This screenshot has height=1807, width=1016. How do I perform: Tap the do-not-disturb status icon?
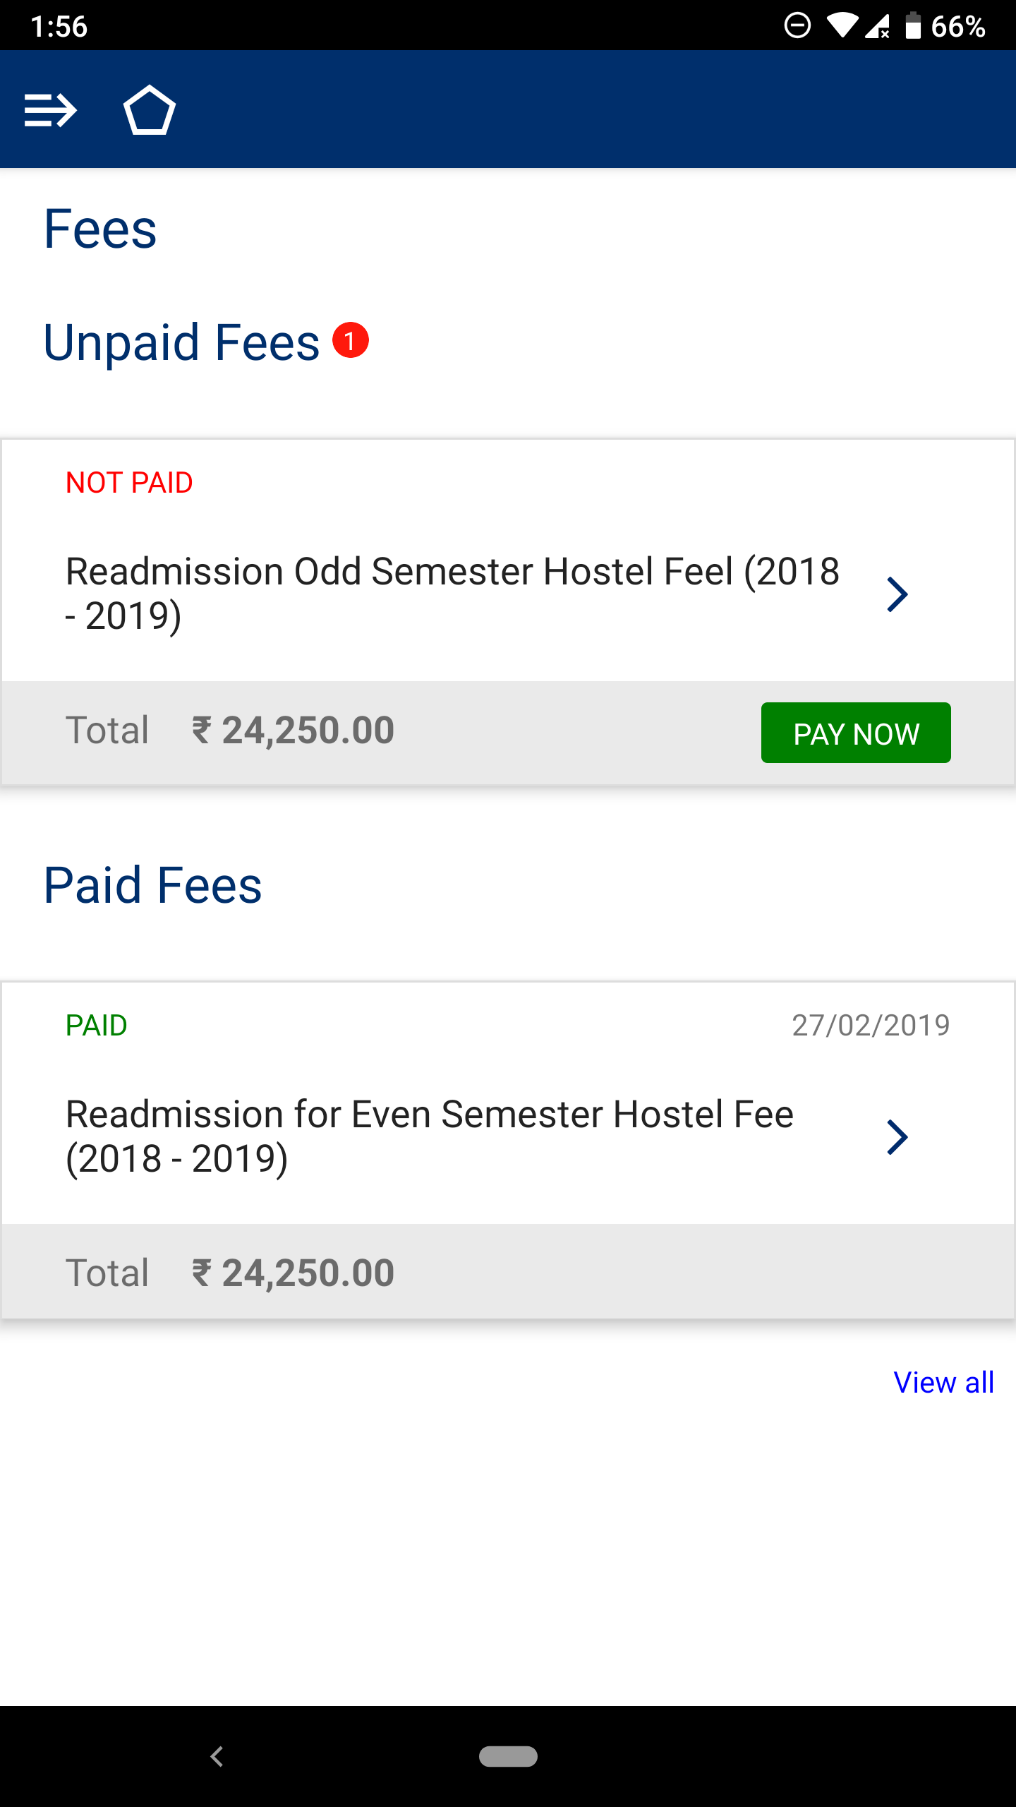(797, 26)
